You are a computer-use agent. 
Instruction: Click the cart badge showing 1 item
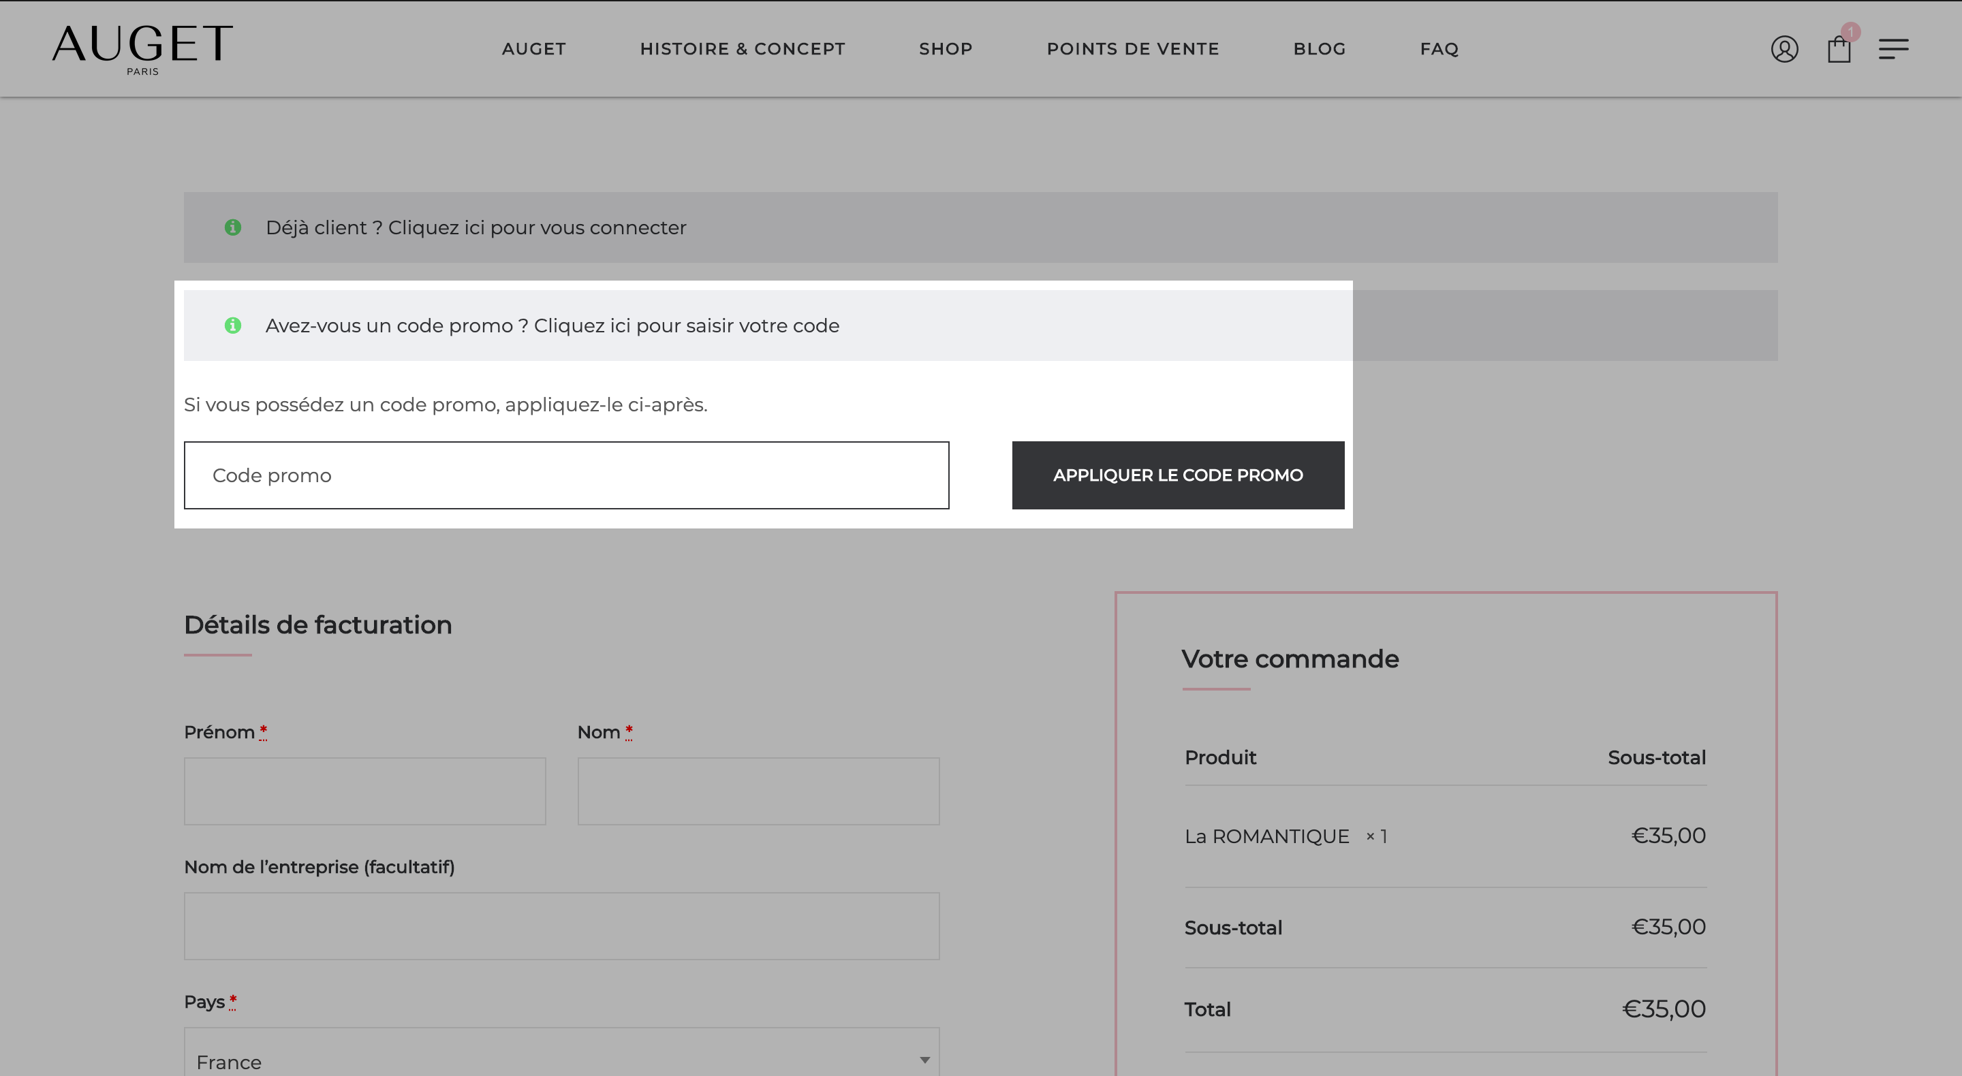[1851, 32]
